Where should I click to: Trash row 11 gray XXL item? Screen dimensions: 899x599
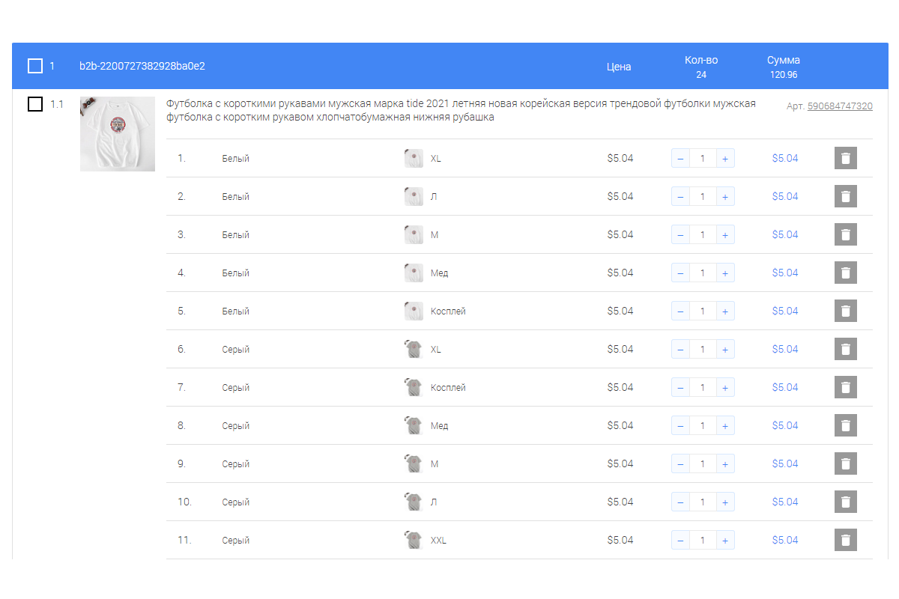(x=845, y=540)
